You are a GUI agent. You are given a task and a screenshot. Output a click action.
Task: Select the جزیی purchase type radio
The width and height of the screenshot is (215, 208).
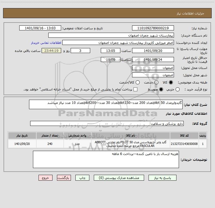coord(177,89)
